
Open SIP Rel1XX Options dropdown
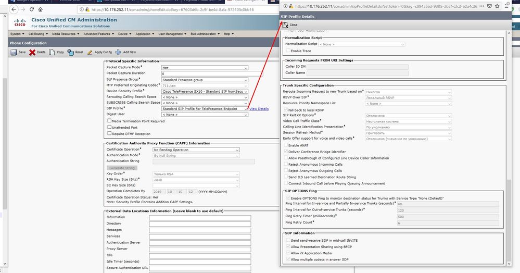point(409,116)
